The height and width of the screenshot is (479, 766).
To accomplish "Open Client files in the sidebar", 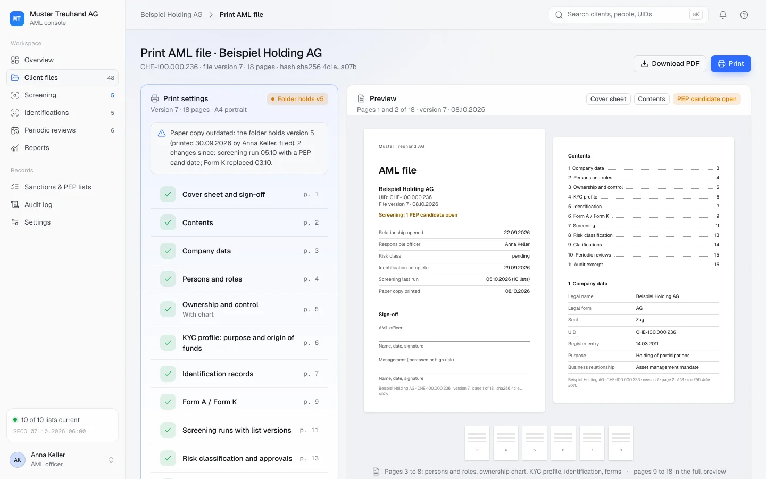I will [x=62, y=78].
